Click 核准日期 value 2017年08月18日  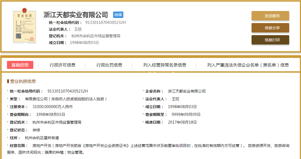point(182,122)
